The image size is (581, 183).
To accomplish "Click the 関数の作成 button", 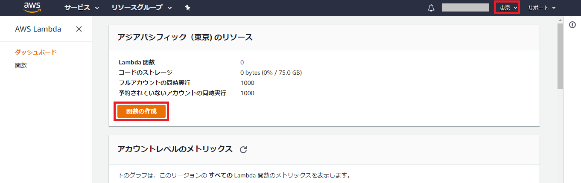I will (x=141, y=111).
